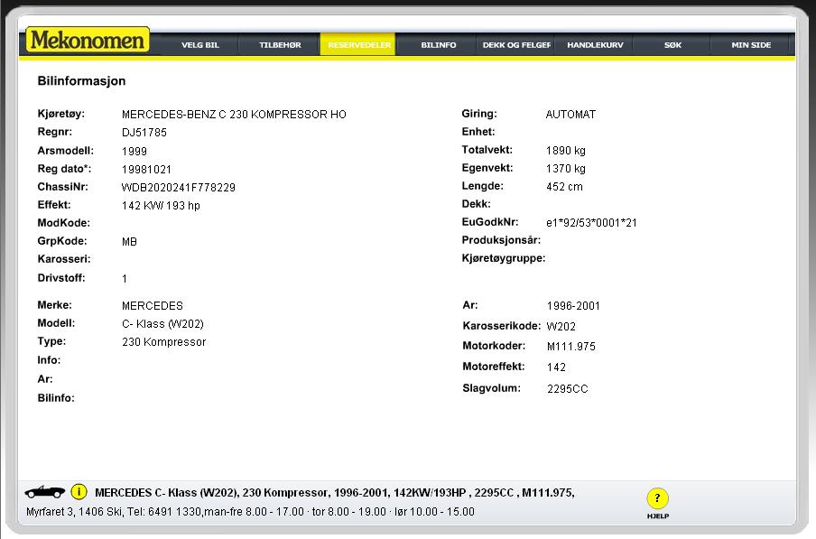
Task: Click model value C- Klass (W202)
Action: [x=162, y=323]
